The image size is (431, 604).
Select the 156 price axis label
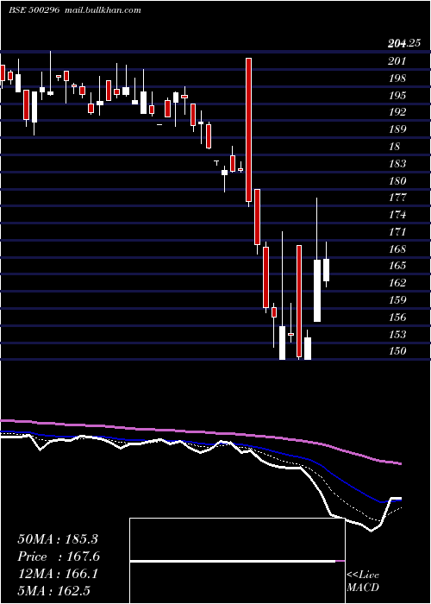coord(397,317)
